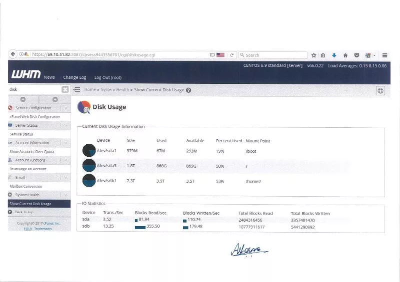Collapse the Server Status section

click(66, 125)
